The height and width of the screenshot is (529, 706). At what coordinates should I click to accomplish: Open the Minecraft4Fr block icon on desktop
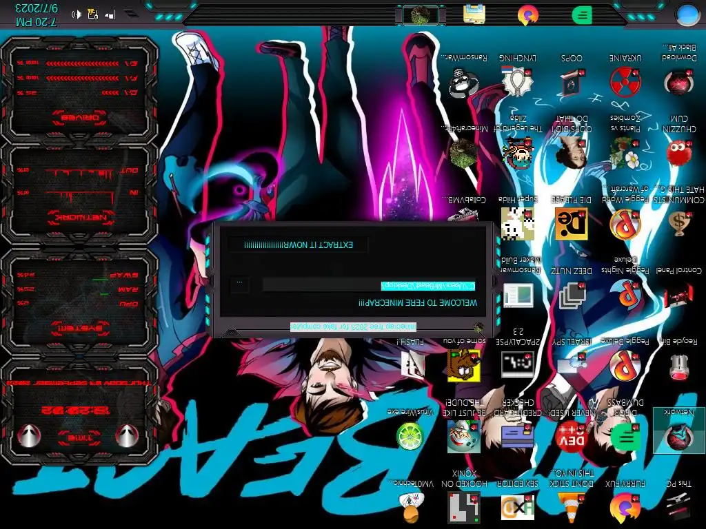pos(464,153)
